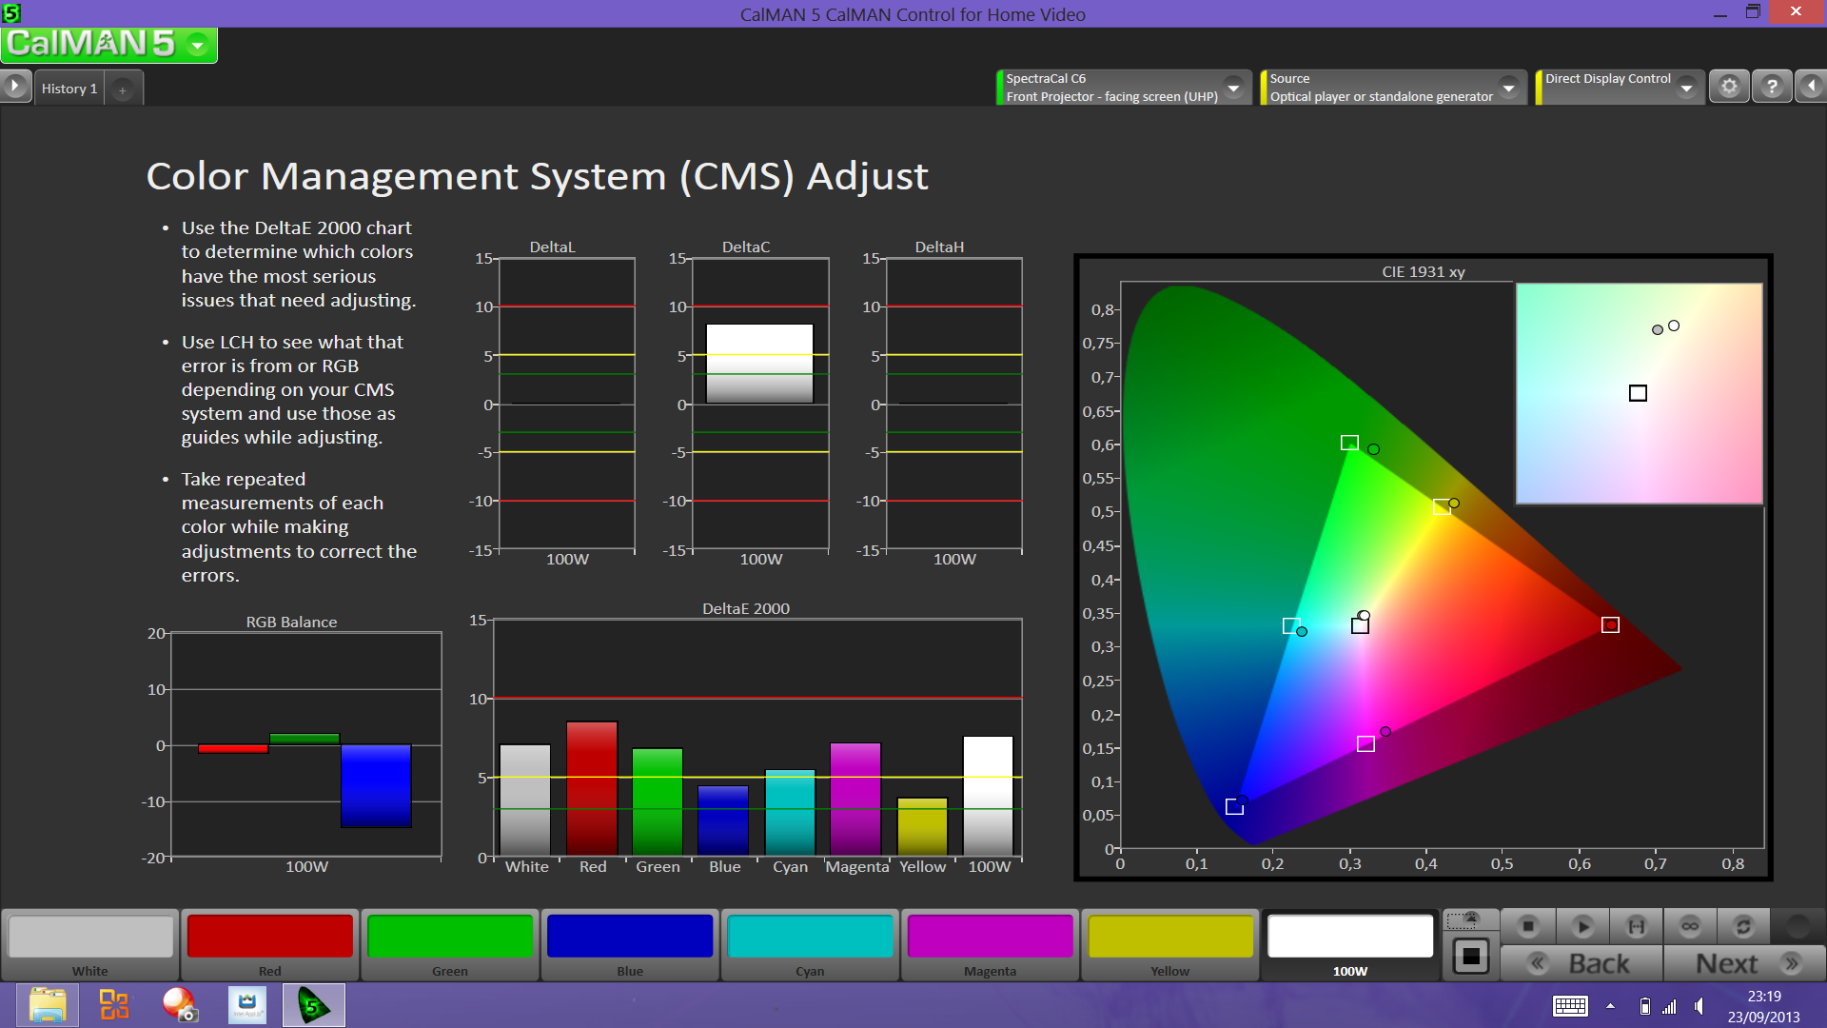This screenshot has height=1028, width=1827.
Task: Click the read single measurement play button
Action: (x=1582, y=925)
